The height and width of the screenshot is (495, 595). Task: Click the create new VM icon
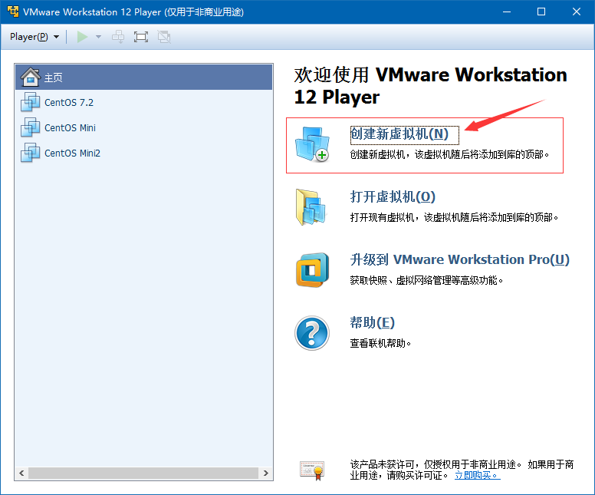(x=312, y=144)
